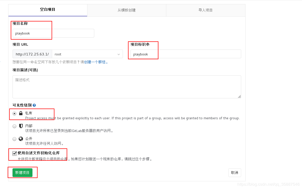
Task: Click the dropdown chevron in the 项目 URL selector
Action: coord(118,54)
